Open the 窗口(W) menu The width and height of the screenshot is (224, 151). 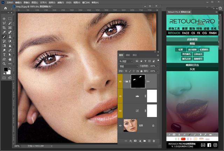[x=86, y=2]
